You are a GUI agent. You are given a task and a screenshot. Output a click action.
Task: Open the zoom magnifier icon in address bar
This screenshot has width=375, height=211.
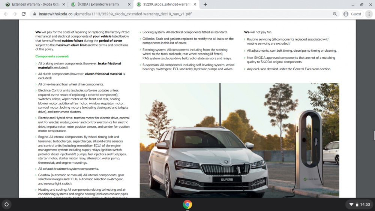tap(335, 14)
